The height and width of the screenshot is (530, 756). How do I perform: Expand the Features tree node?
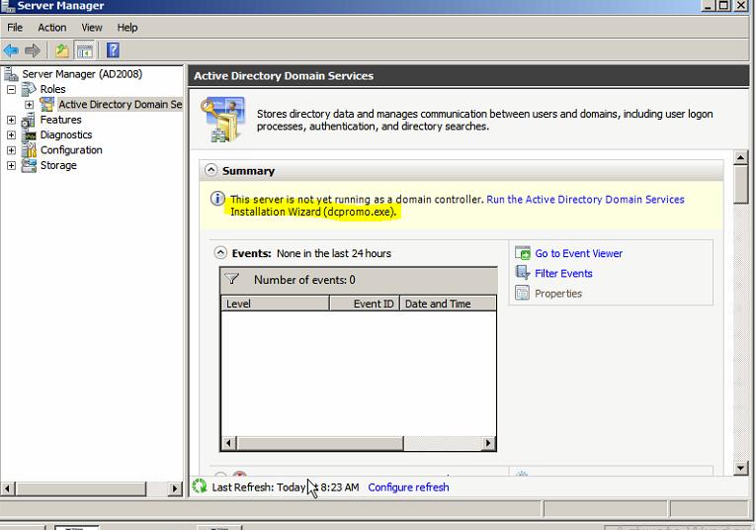click(11, 120)
